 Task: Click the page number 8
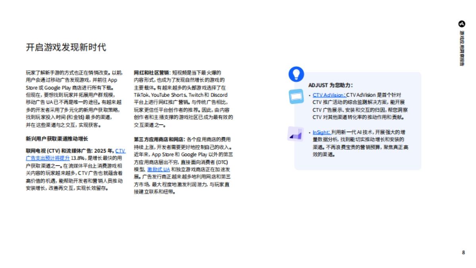pos(463,251)
